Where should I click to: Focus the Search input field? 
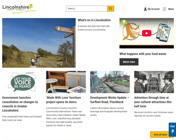pyautogui.click(x=87, y=8)
